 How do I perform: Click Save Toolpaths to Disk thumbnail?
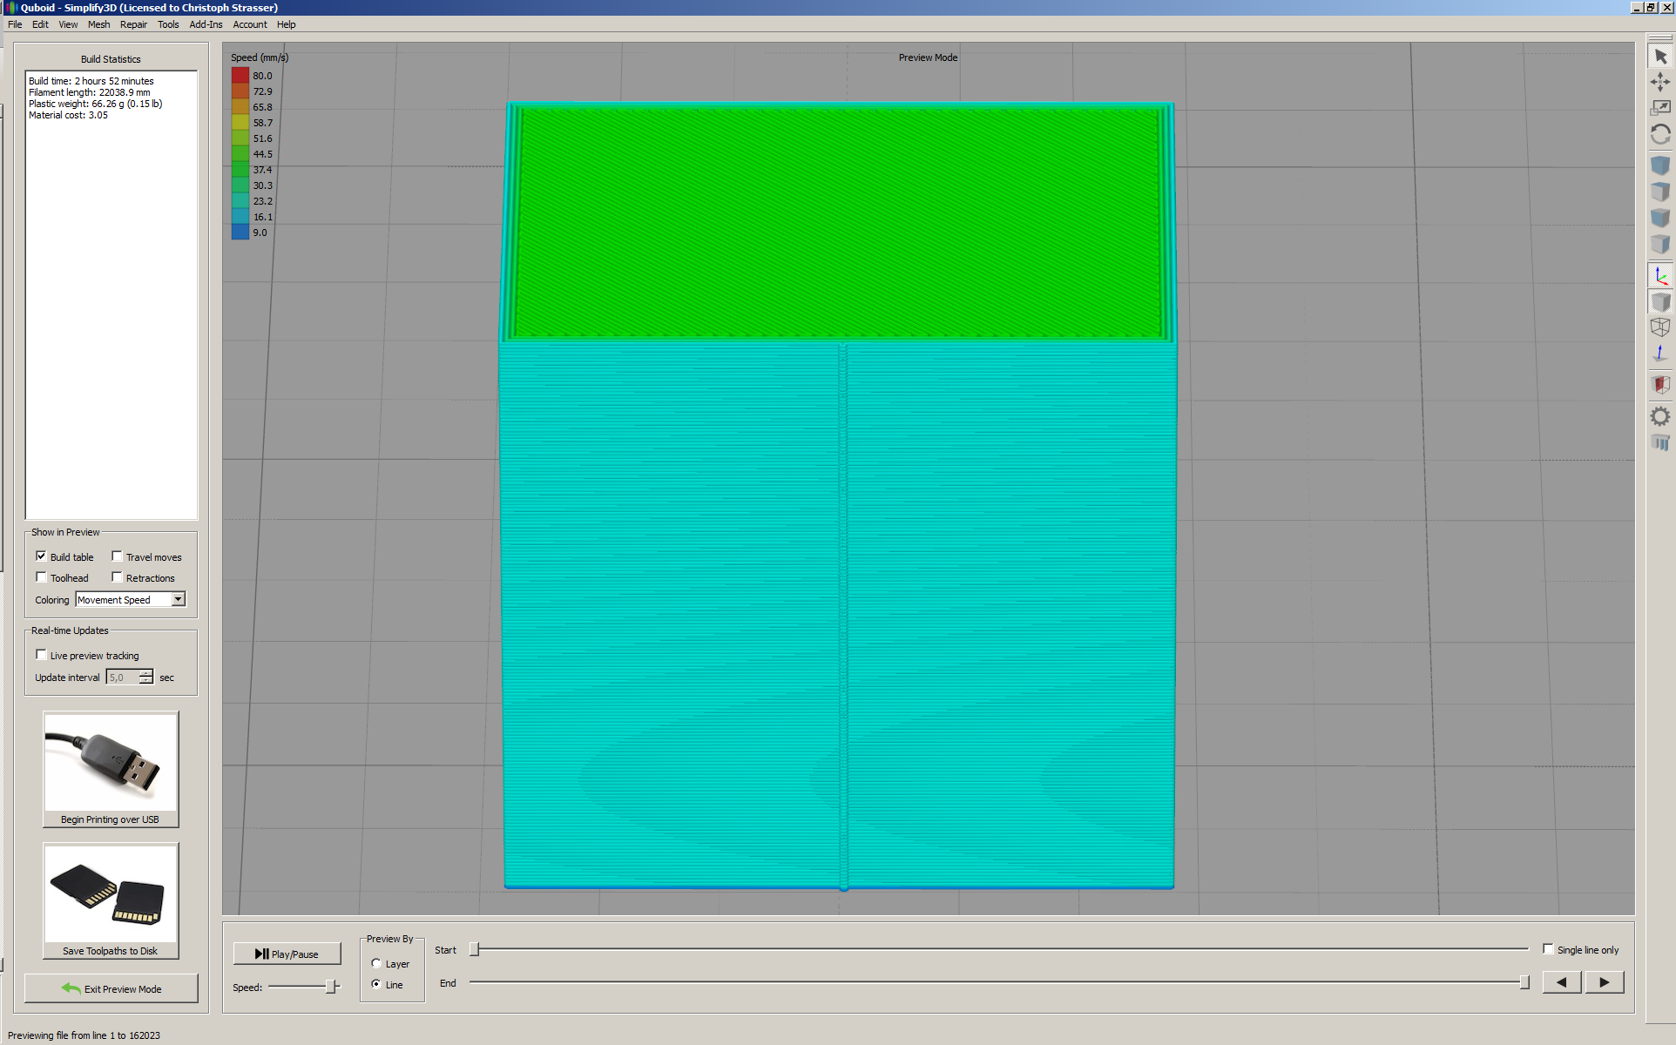[x=111, y=901]
